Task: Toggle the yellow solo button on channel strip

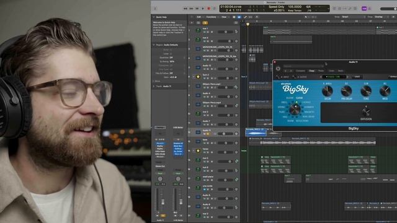Action: [x=163, y=216]
